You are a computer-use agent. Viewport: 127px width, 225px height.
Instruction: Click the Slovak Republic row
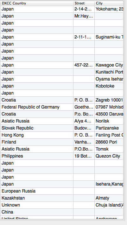pyautogui.click(x=62, y=128)
